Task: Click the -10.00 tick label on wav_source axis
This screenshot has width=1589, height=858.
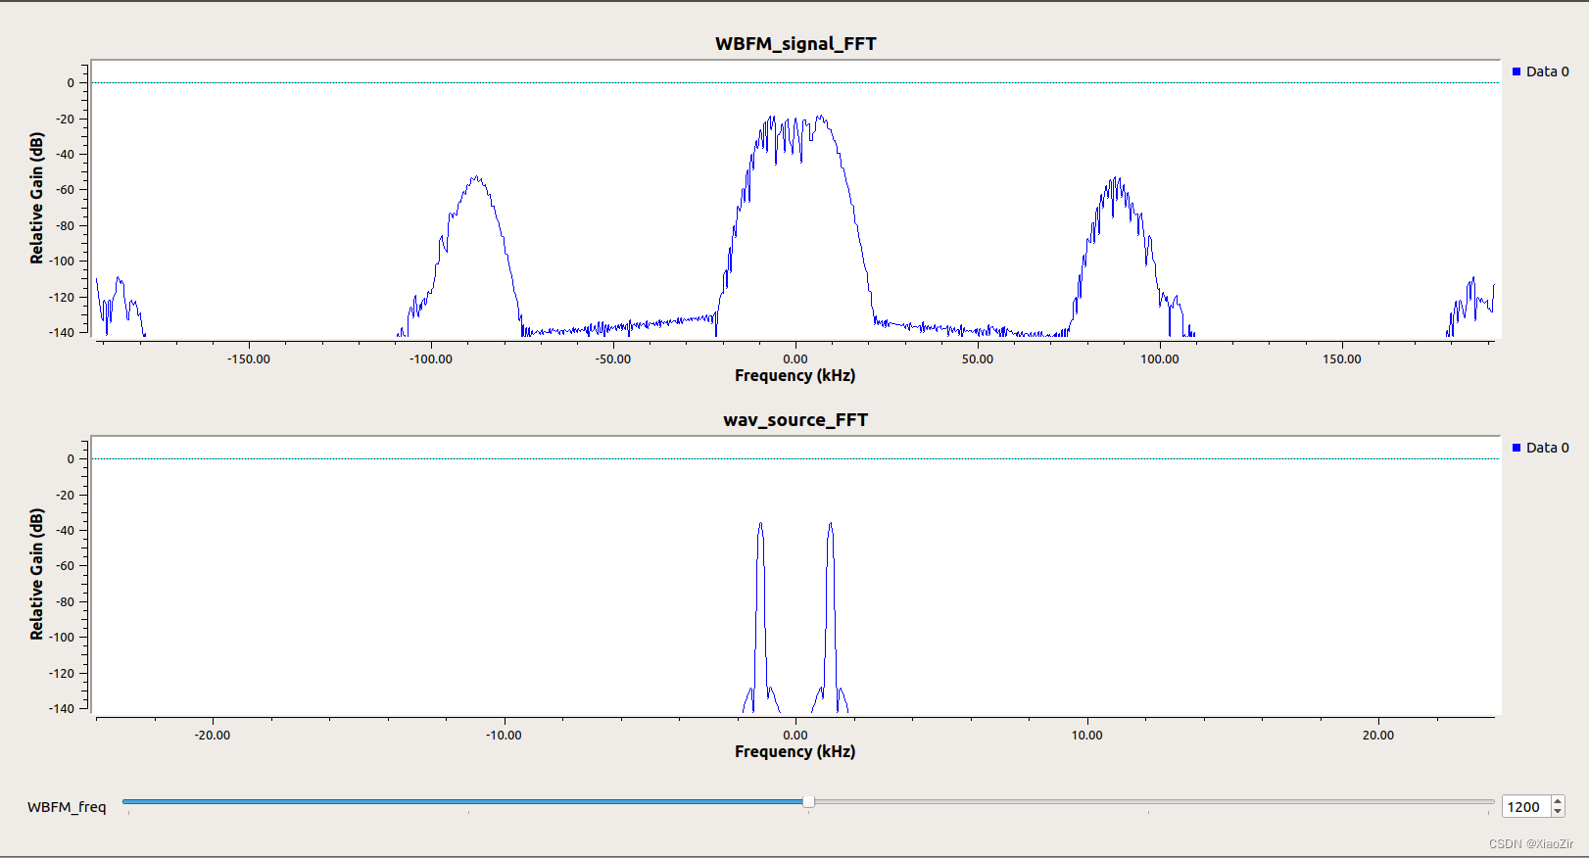Action: (504, 736)
